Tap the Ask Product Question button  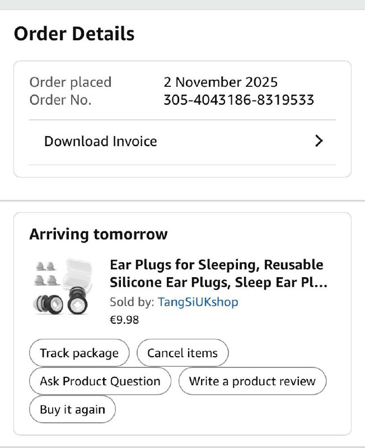pos(100,381)
